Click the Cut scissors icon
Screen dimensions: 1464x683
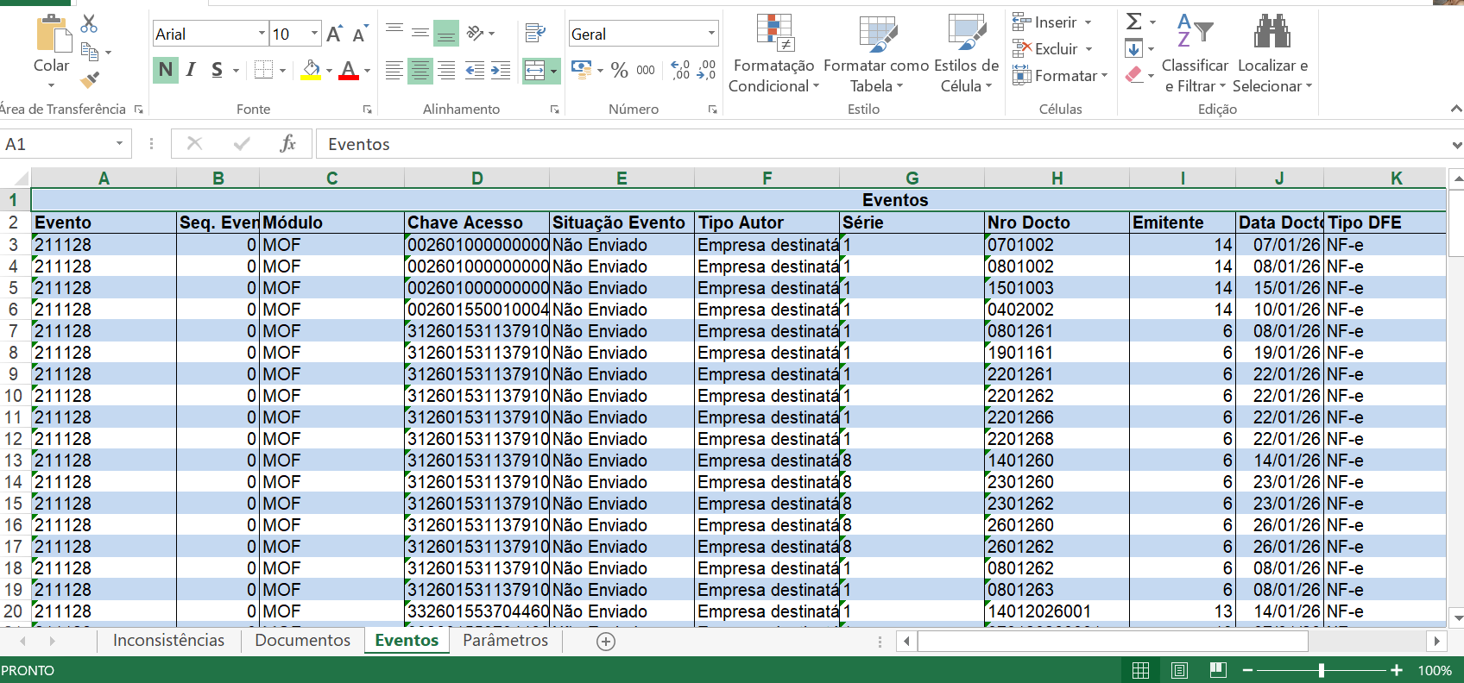click(x=89, y=23)
